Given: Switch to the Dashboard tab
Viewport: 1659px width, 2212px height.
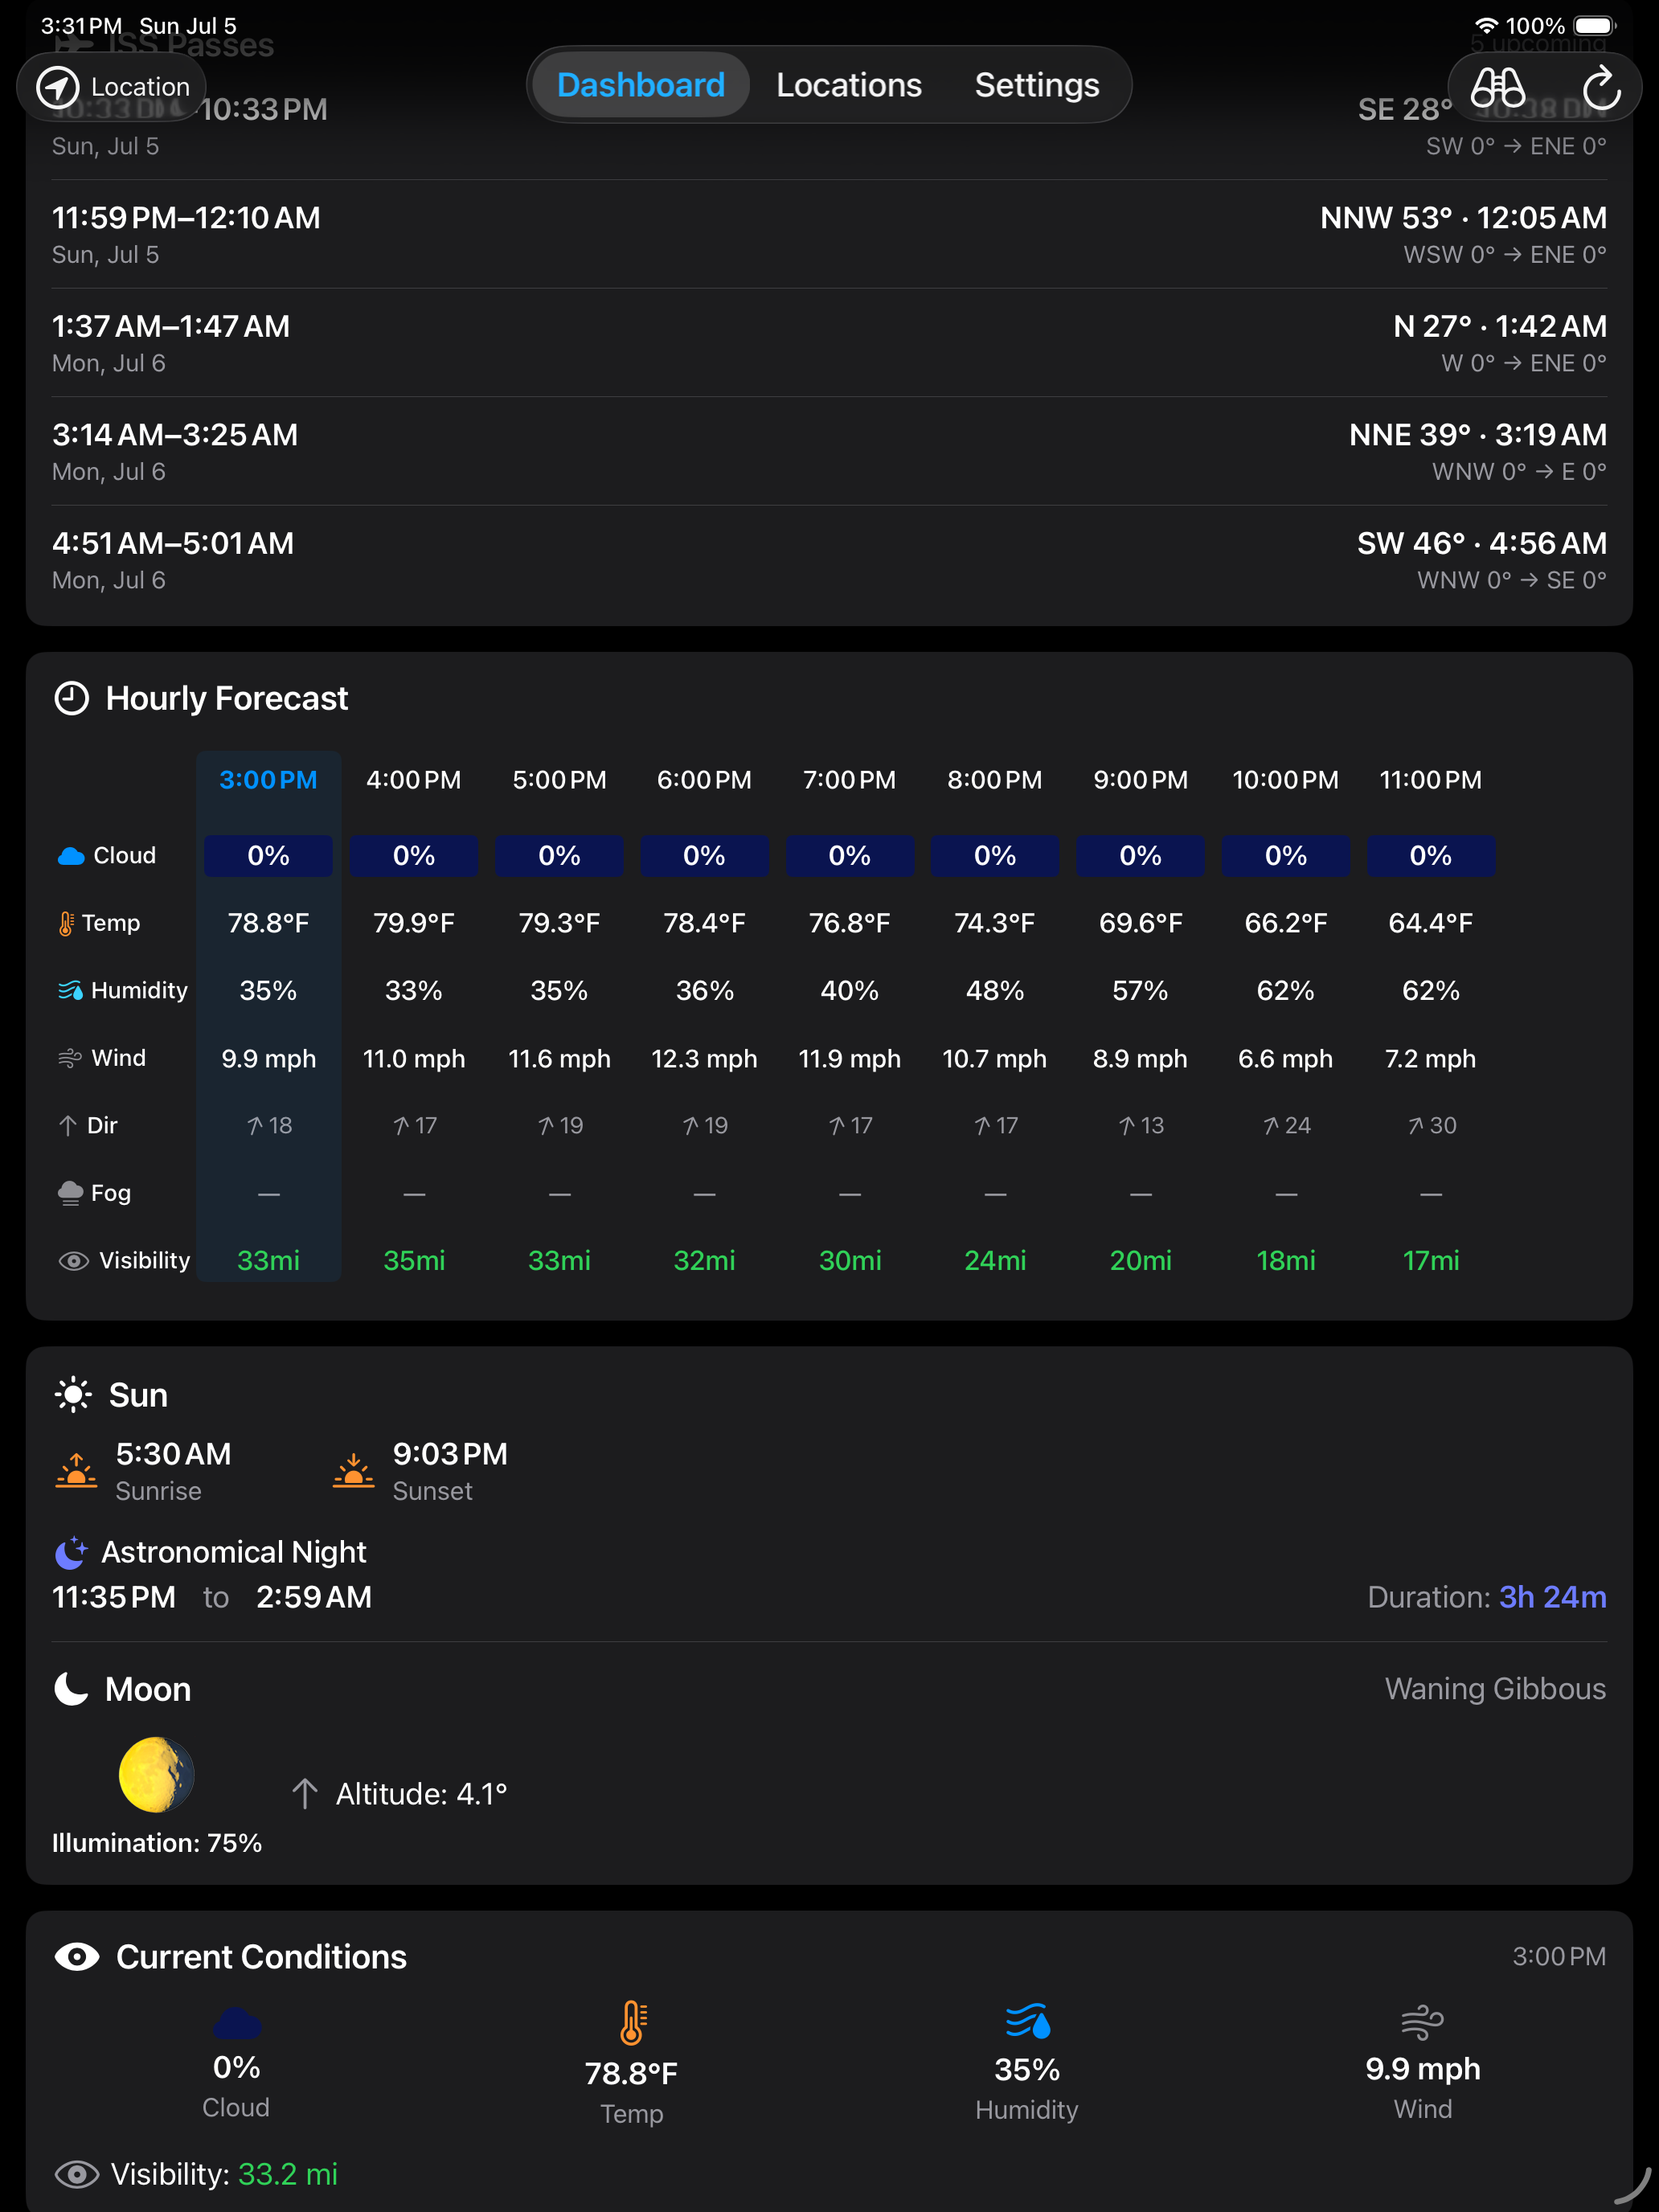Looking at the screenshot, I should [x=640, y=85].
